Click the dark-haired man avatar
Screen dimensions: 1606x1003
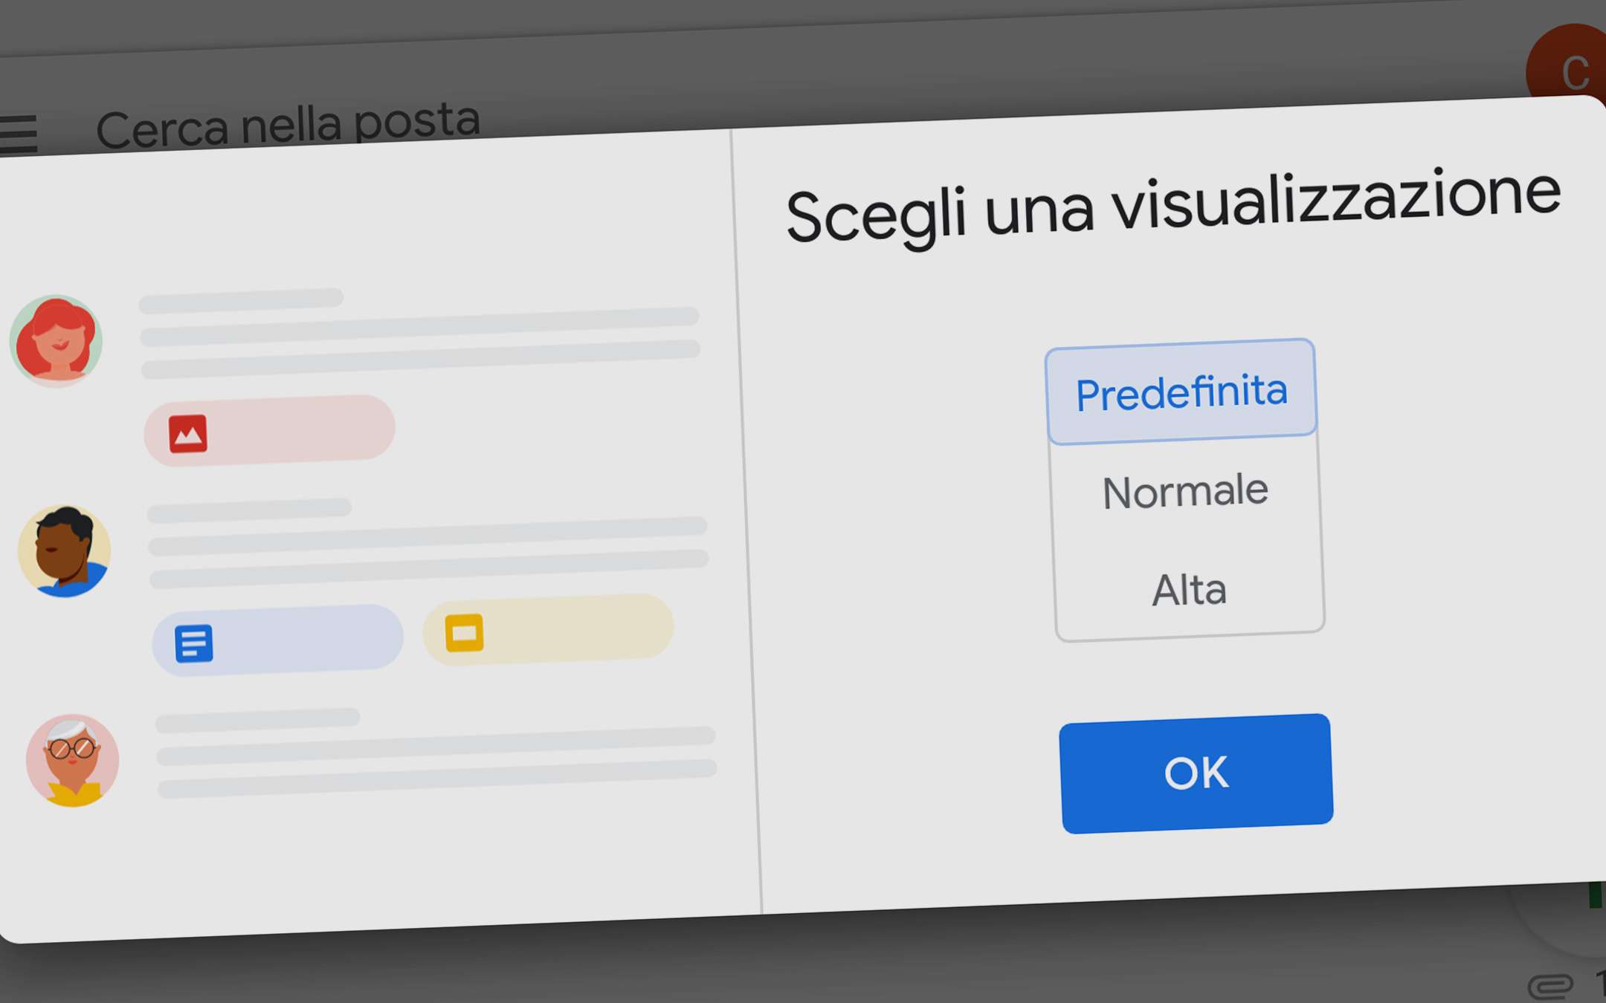click(x=65, y=551)
